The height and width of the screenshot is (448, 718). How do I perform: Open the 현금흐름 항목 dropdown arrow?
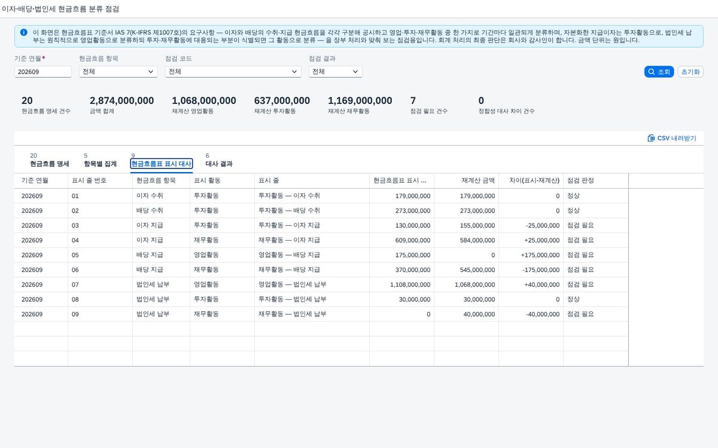point(151,72)
